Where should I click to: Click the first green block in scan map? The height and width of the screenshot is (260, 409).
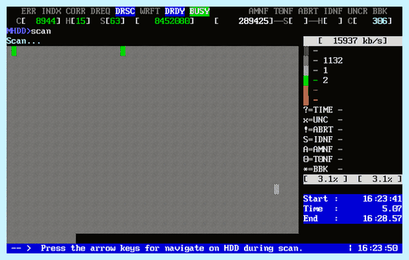(14, 51)
